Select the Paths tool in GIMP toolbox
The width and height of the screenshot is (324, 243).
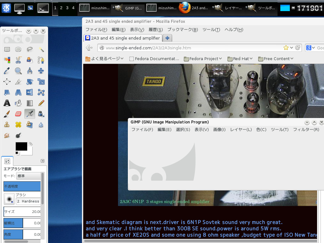pyautogui.click(x=41, y=60)
